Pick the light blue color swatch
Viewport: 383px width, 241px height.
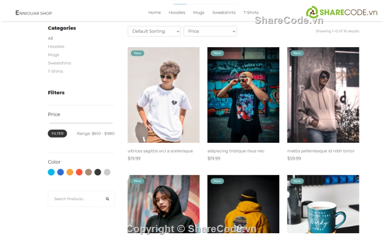pyautogui.click(x=51, y=172)
